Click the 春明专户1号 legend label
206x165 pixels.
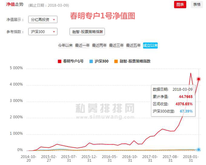[x=73, y=61]
